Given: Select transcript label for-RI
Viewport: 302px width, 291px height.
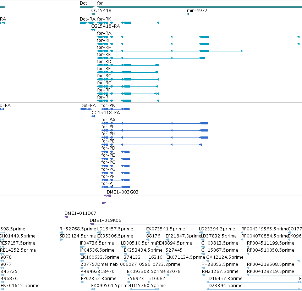Looking at the screenshot, I should coord(103,40).
